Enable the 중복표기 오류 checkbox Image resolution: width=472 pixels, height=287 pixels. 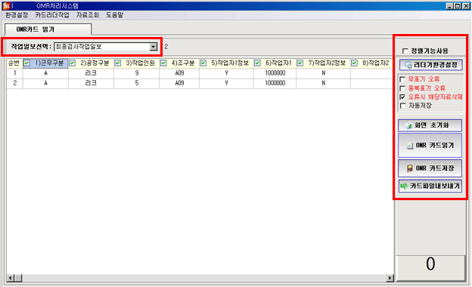pyautogui.click(x=402, y=88)
